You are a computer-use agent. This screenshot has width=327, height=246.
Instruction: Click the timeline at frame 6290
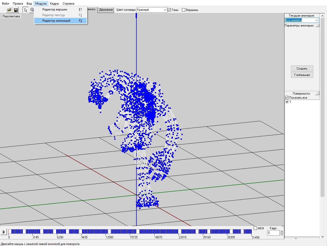click(57, 231)
